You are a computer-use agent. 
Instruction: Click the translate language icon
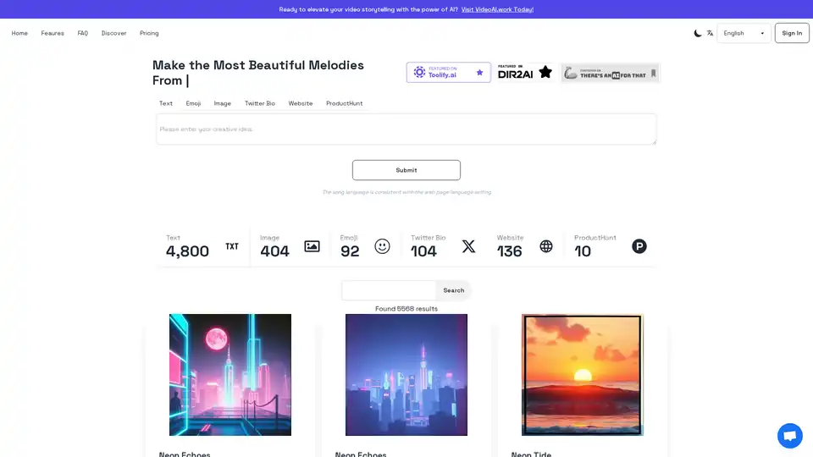coord(710,33)
